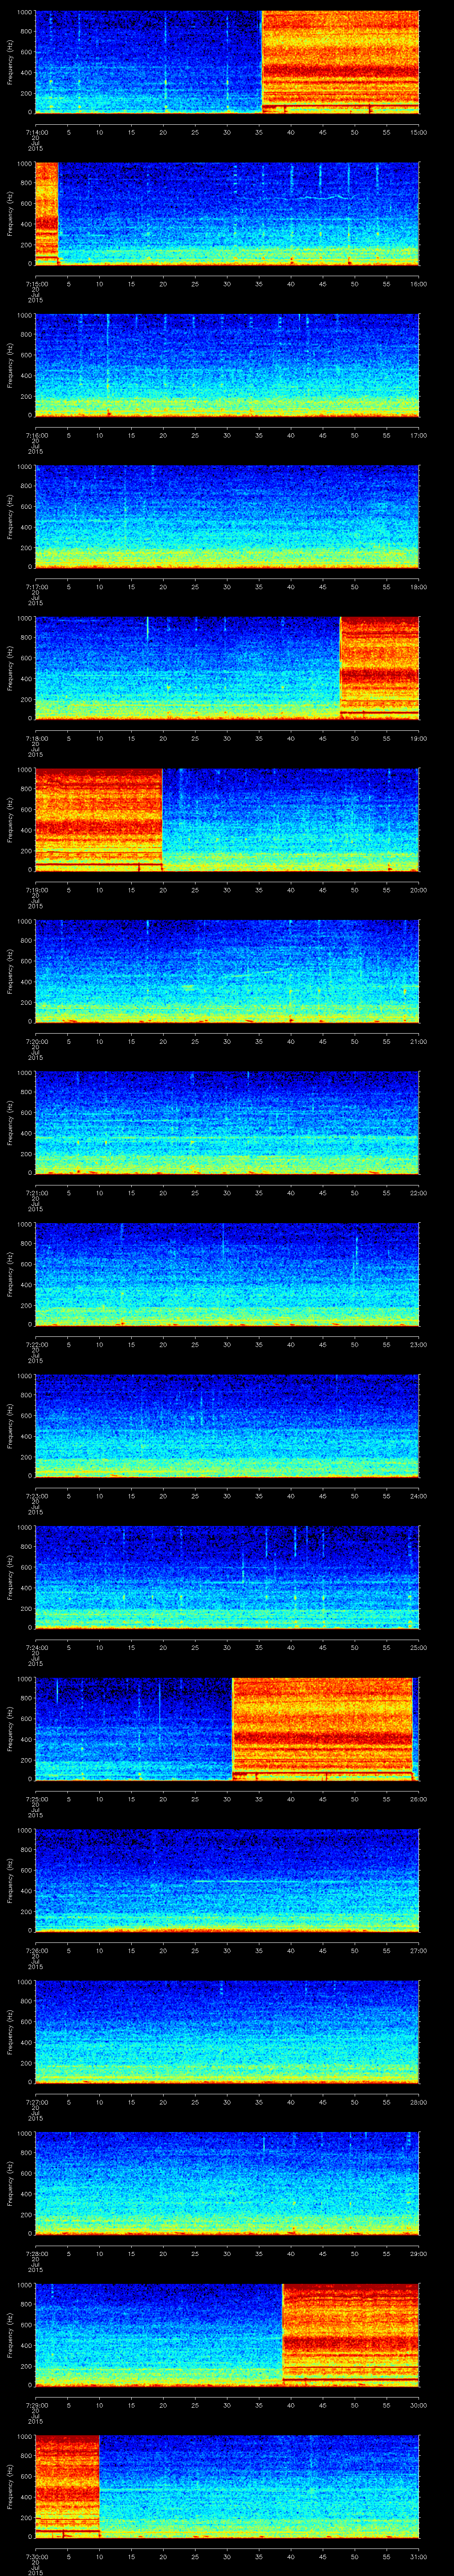Image resolution: width=454 pixels, height=2576 pixels.
Task: Select the spectrogram panel starting at 7:19:00
Action: (227, 819)
